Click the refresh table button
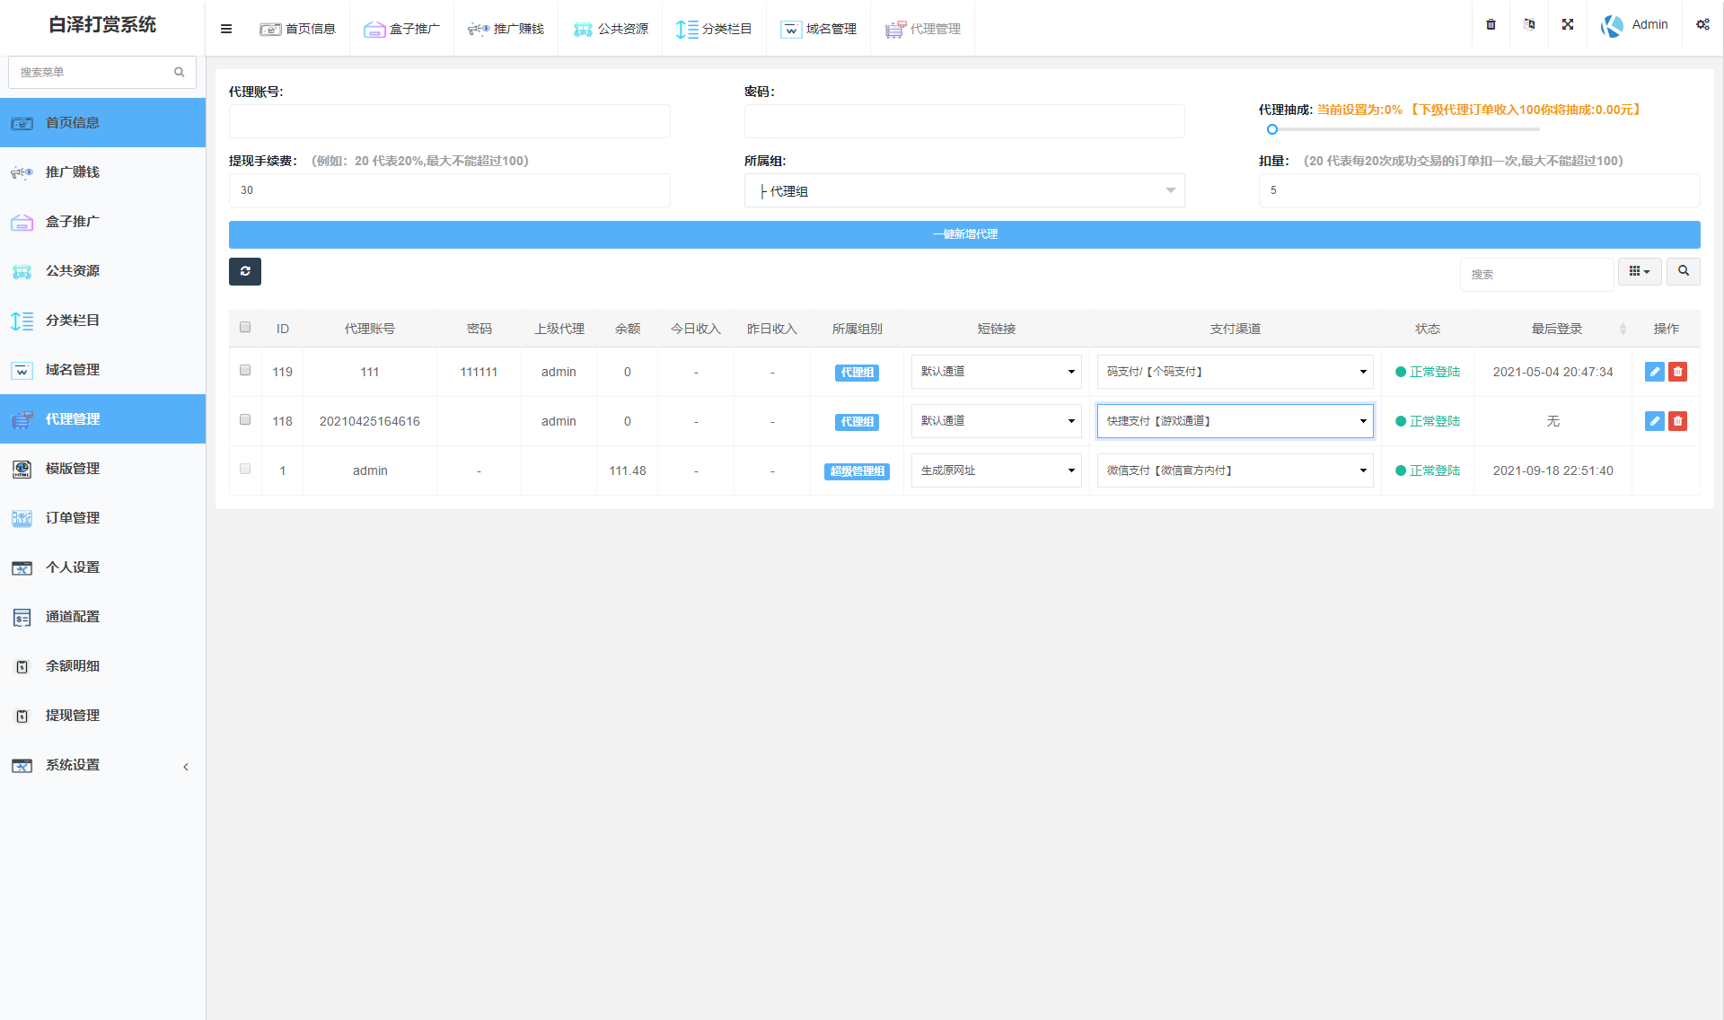 click(x=244, y=271)
